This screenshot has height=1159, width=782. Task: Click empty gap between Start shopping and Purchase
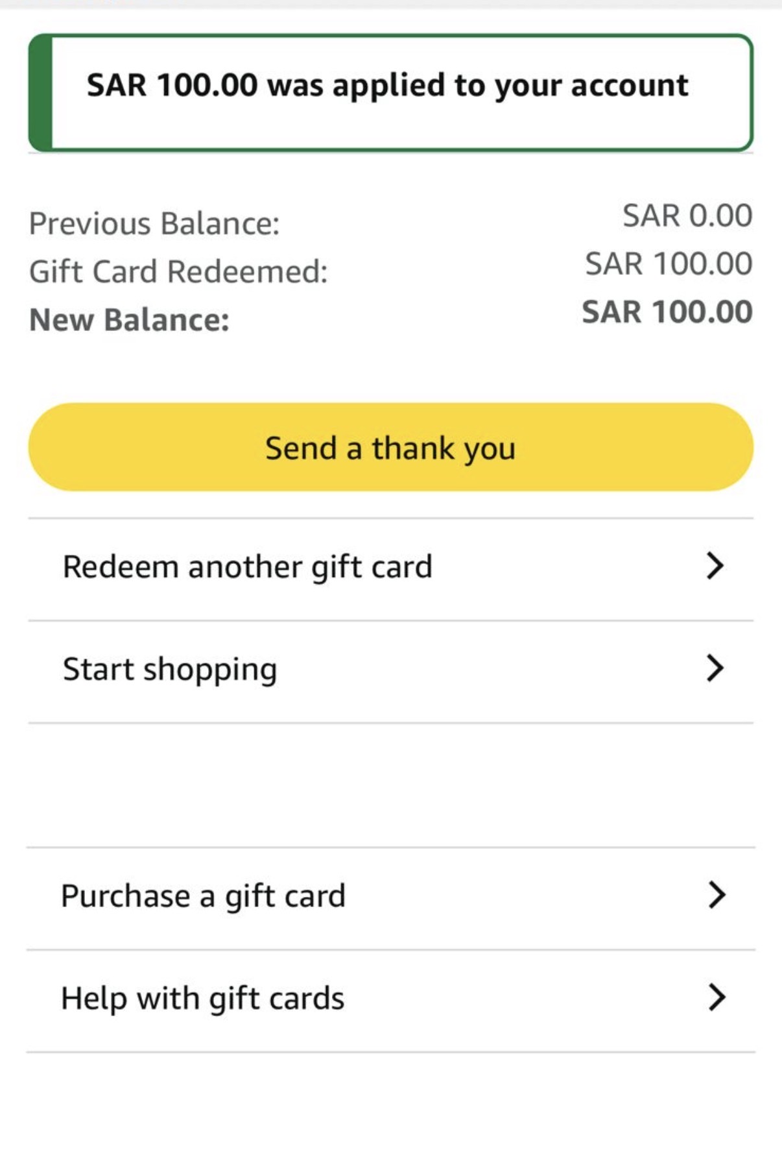(x=390, y=785)
